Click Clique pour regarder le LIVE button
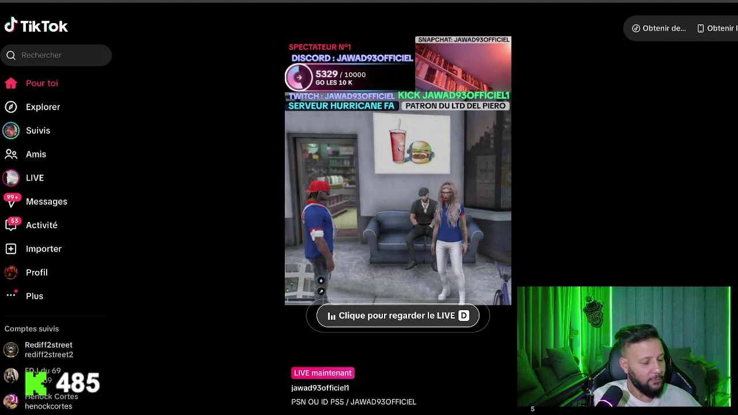Viewport: 738px width, 415px height. 398,316
